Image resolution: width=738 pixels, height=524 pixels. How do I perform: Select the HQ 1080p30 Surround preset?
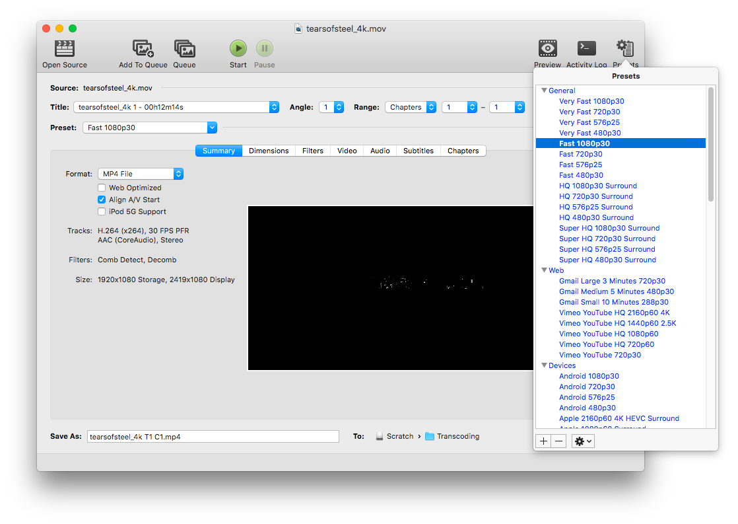598,186
